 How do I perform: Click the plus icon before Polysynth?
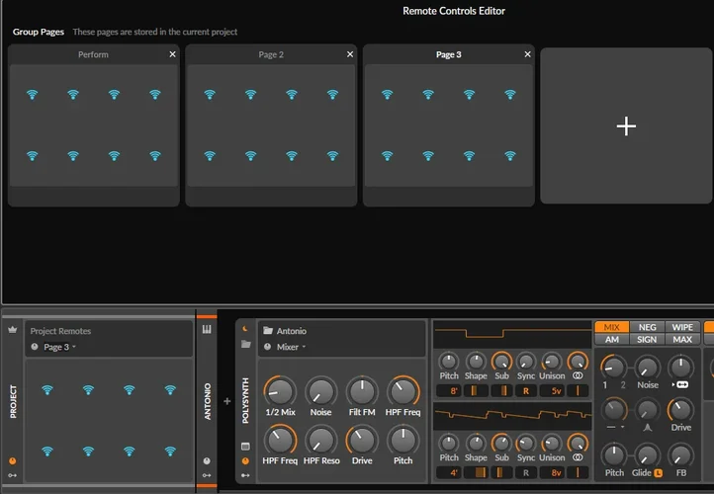(x=226, y=401)
